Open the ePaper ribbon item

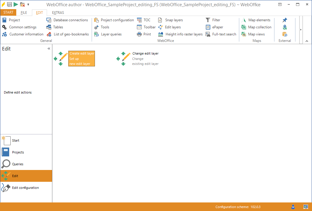tap(214, 27)
